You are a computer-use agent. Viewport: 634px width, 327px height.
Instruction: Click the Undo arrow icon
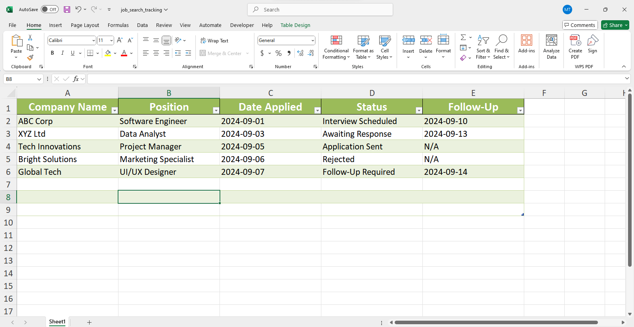pyautogui.click(x=78, y=10)
